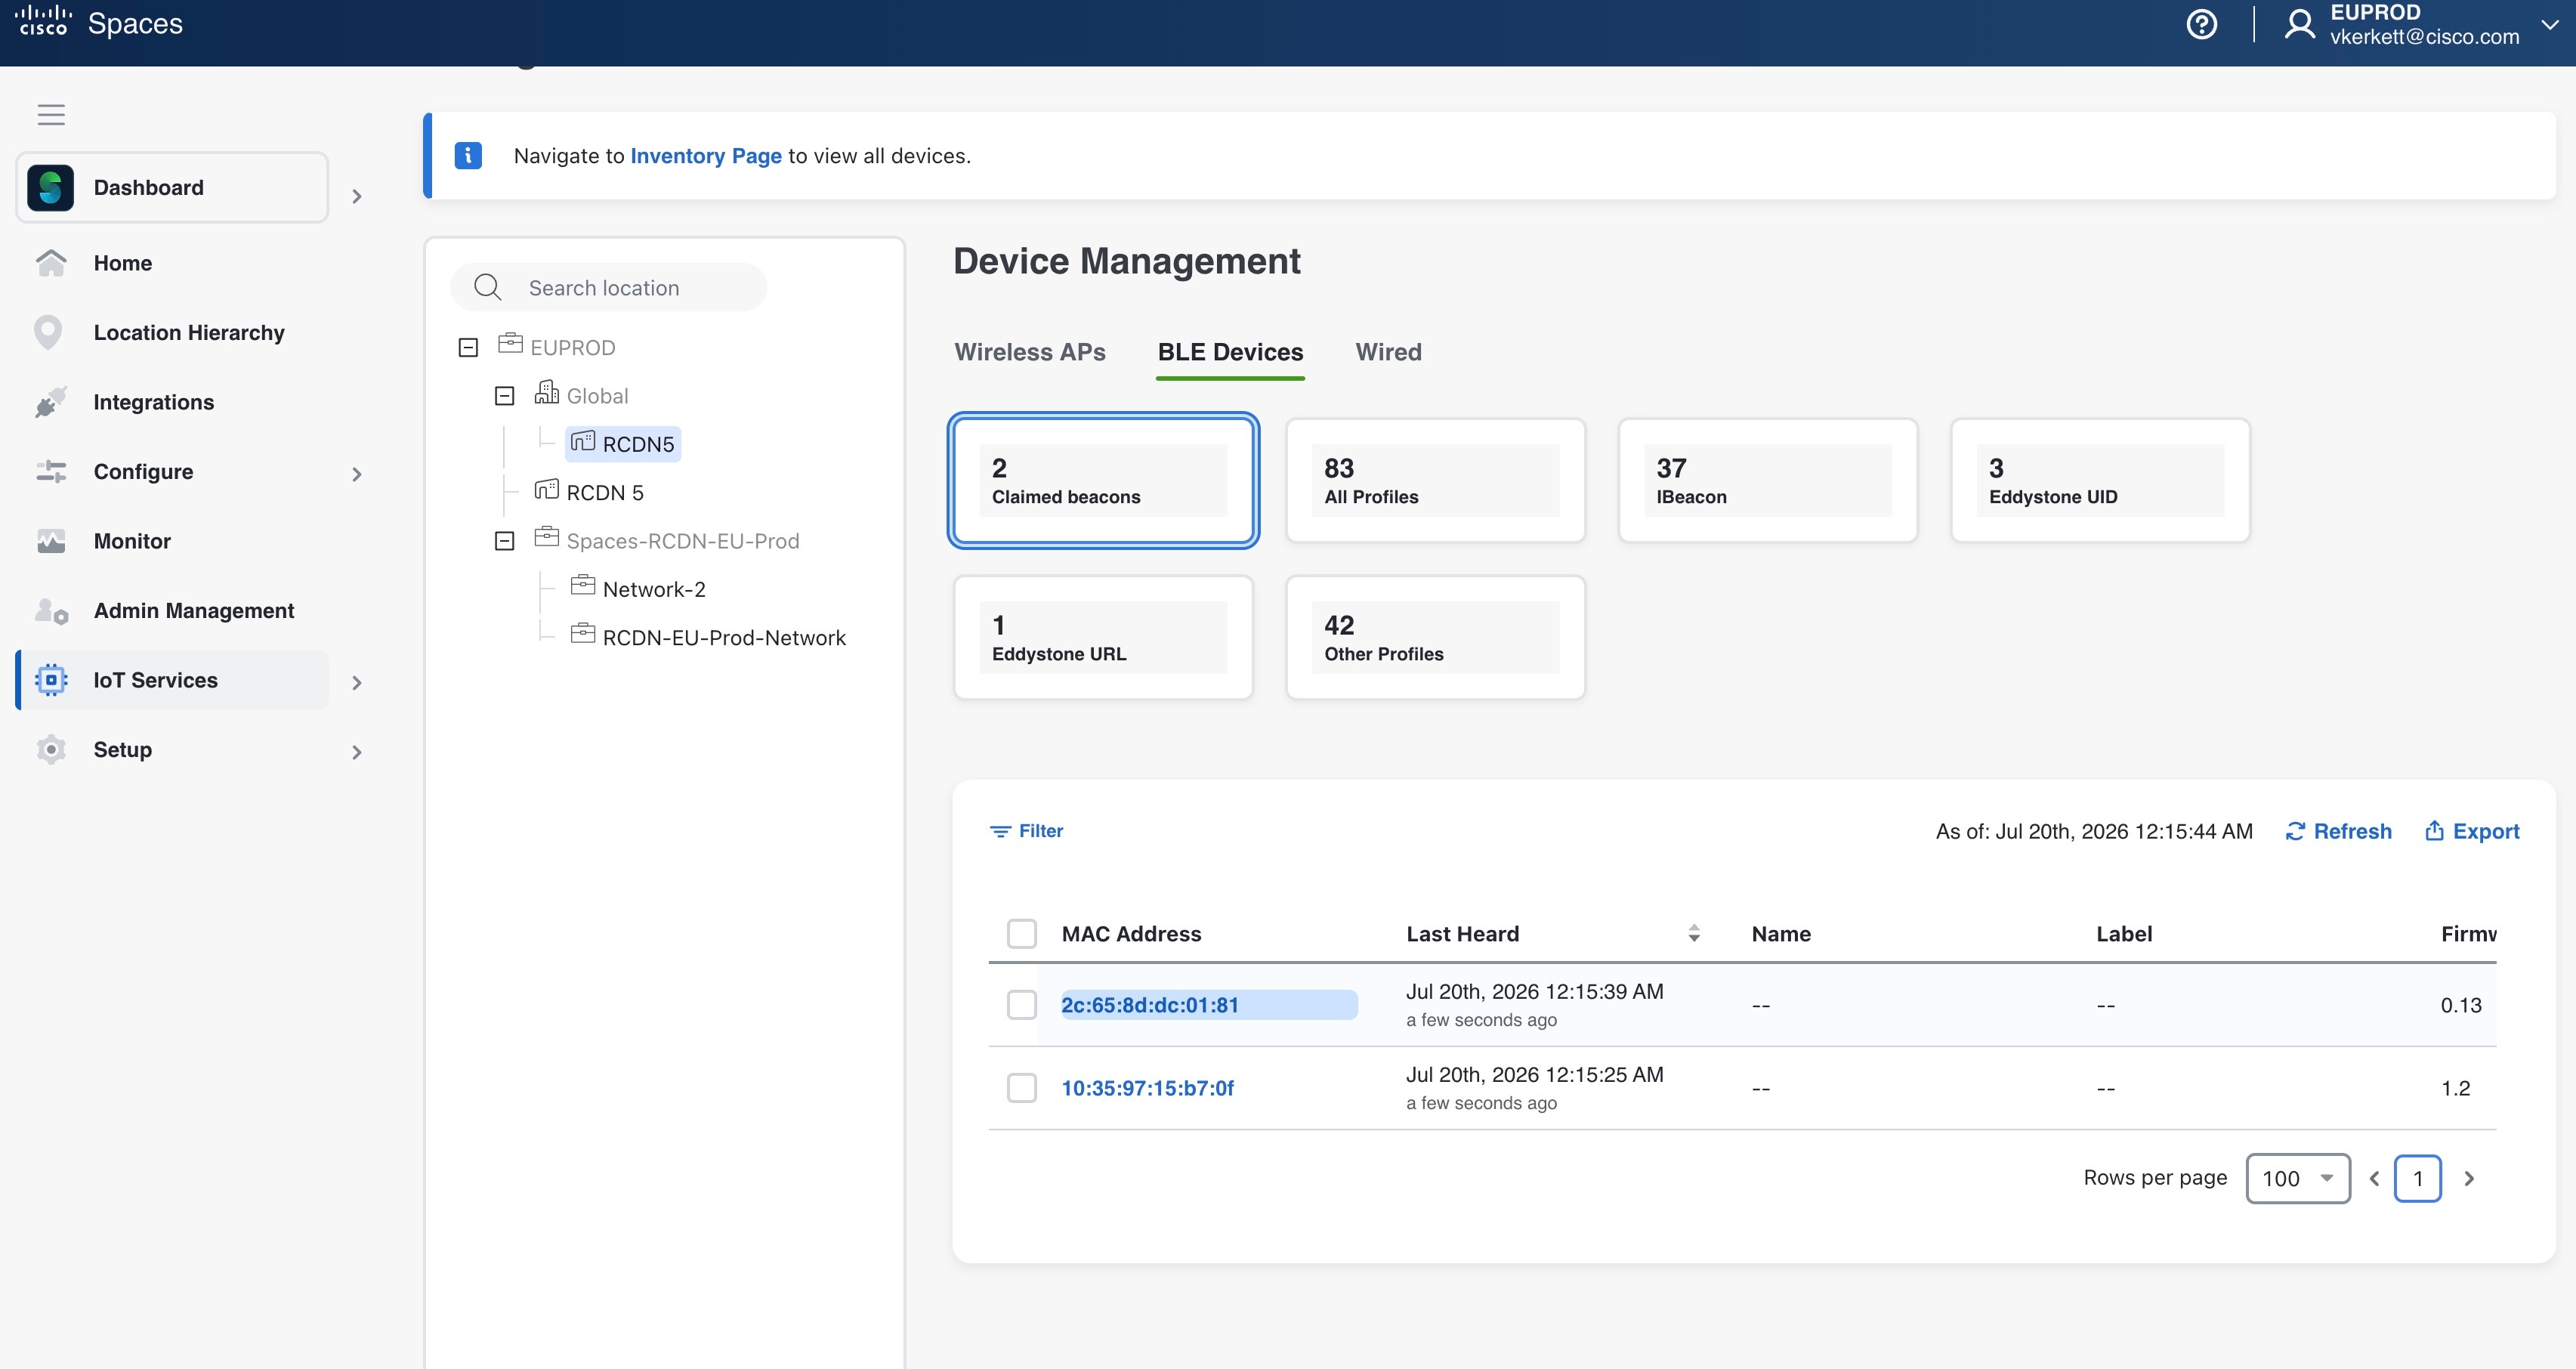Click the user profile avatar icon
Screen dimensions: 2576x1369
pyautogui.click(x=2299, y=24)
